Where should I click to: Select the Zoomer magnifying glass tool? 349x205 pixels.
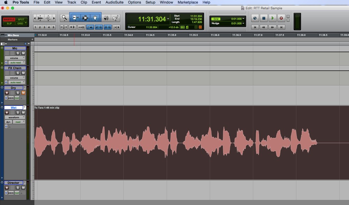64,18
